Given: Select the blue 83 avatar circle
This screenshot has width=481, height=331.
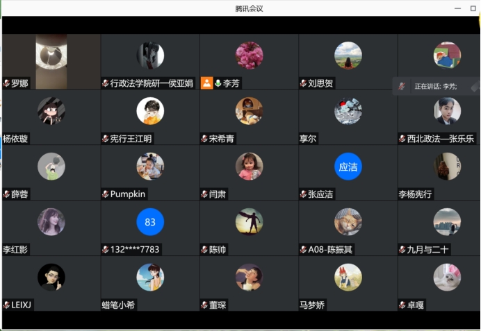Looking at the screenshot, I should [150, 222].
